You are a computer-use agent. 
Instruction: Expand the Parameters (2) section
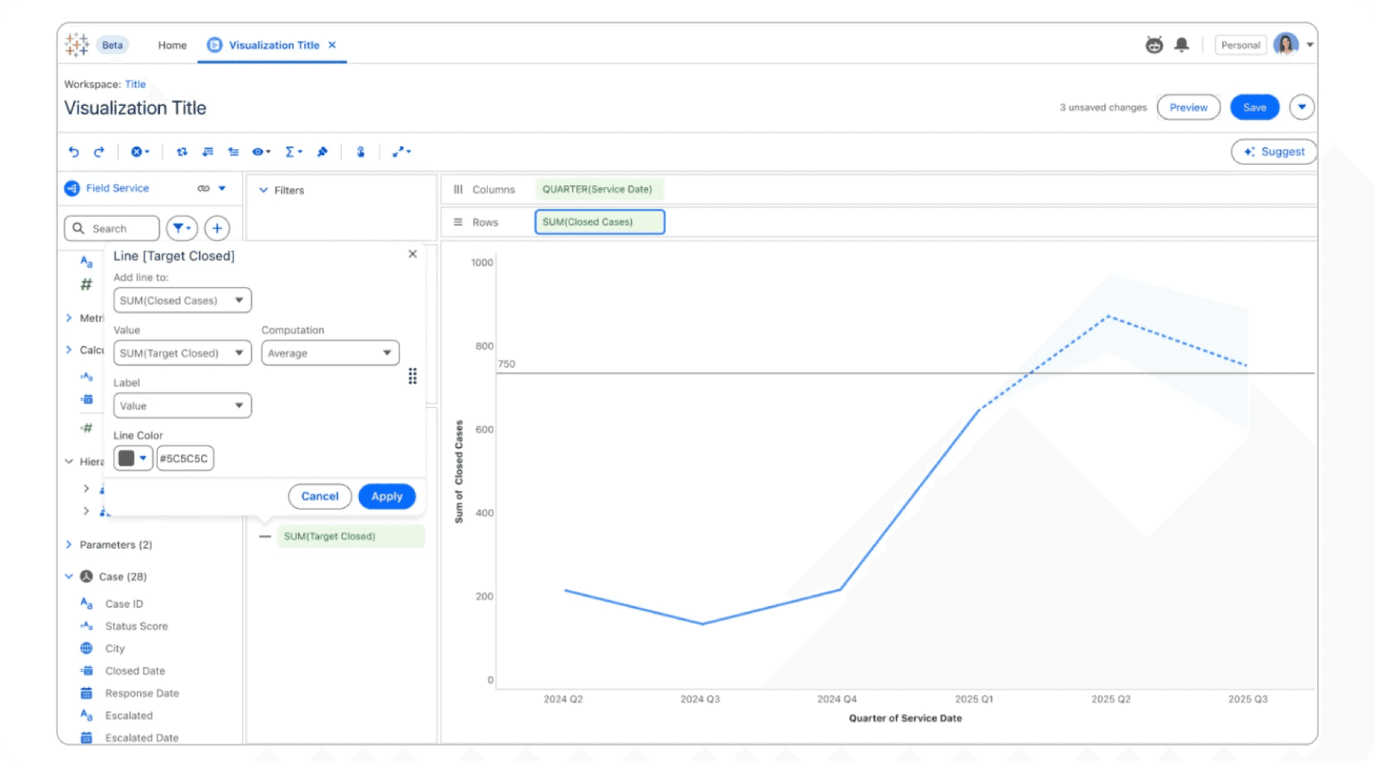[x=69, y=545]
